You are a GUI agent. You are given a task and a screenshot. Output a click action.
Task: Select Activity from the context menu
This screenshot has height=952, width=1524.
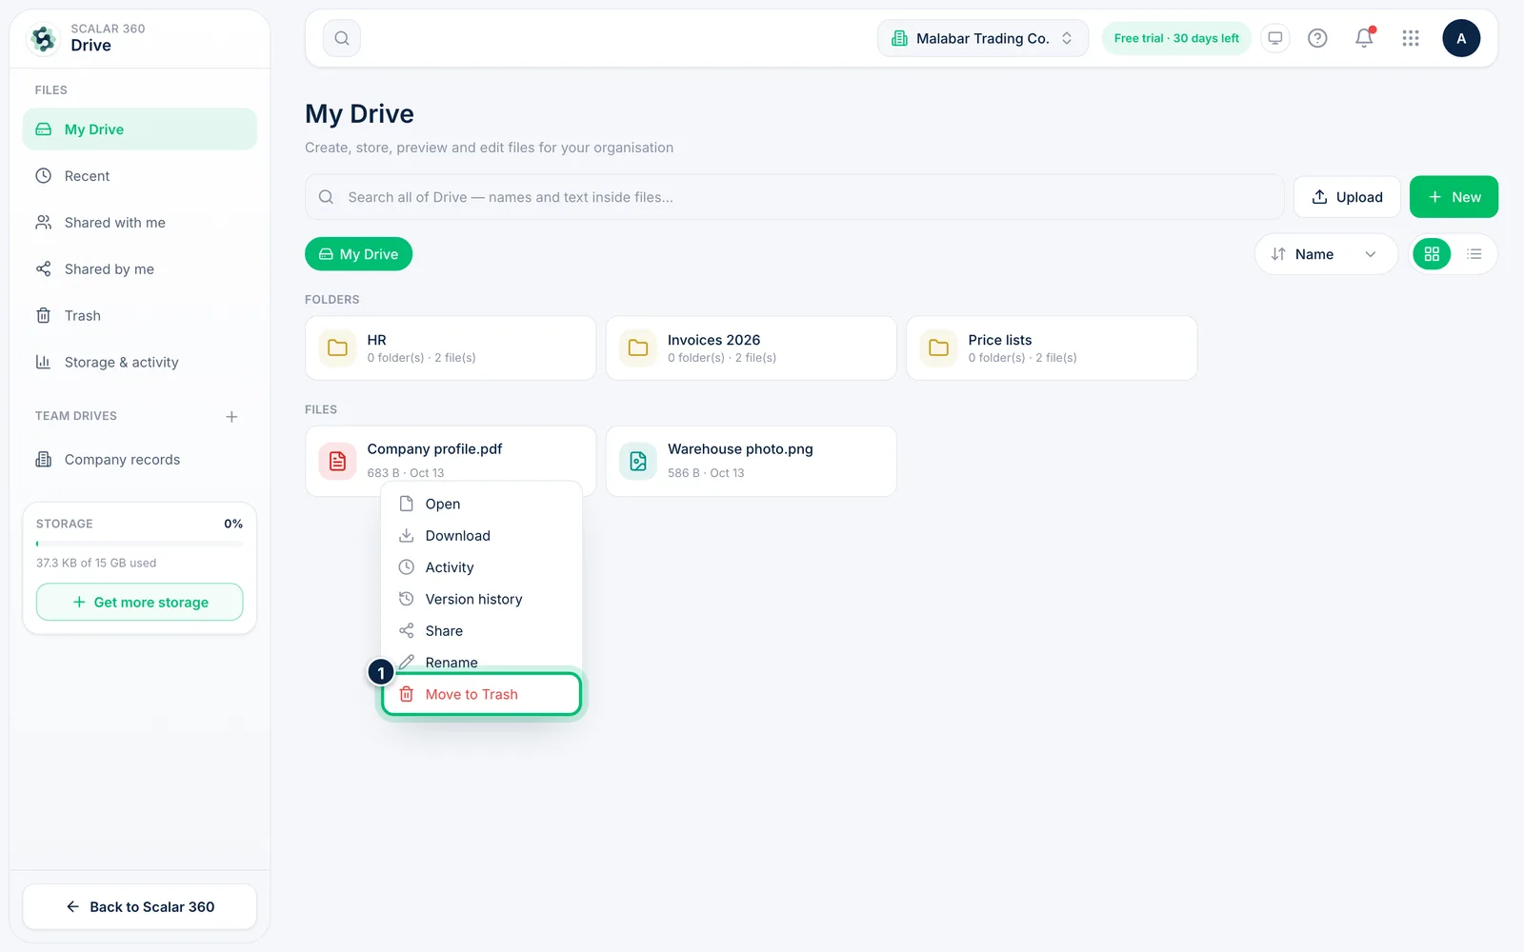(x=481, y=567)
